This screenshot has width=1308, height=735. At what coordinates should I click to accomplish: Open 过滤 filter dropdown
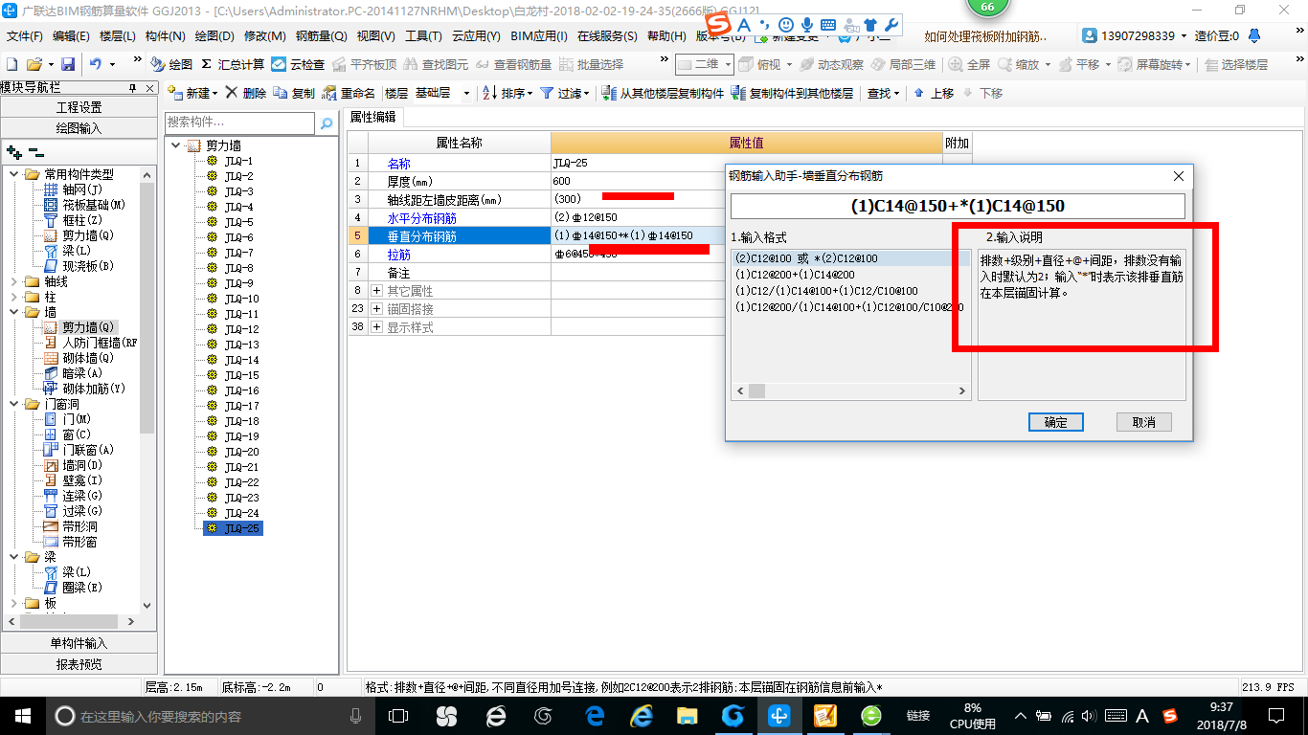point(565,93)
